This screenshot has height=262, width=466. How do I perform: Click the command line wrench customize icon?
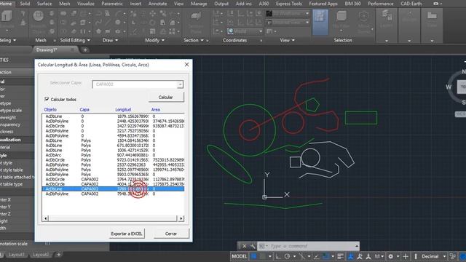click(x=253, y=246)
